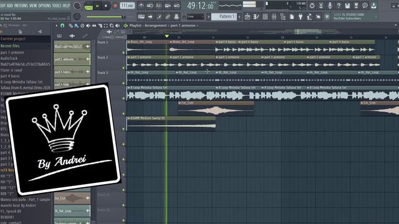Click the help question mark icon
Viewport: 399px width, 224px height.
point(339,6)
